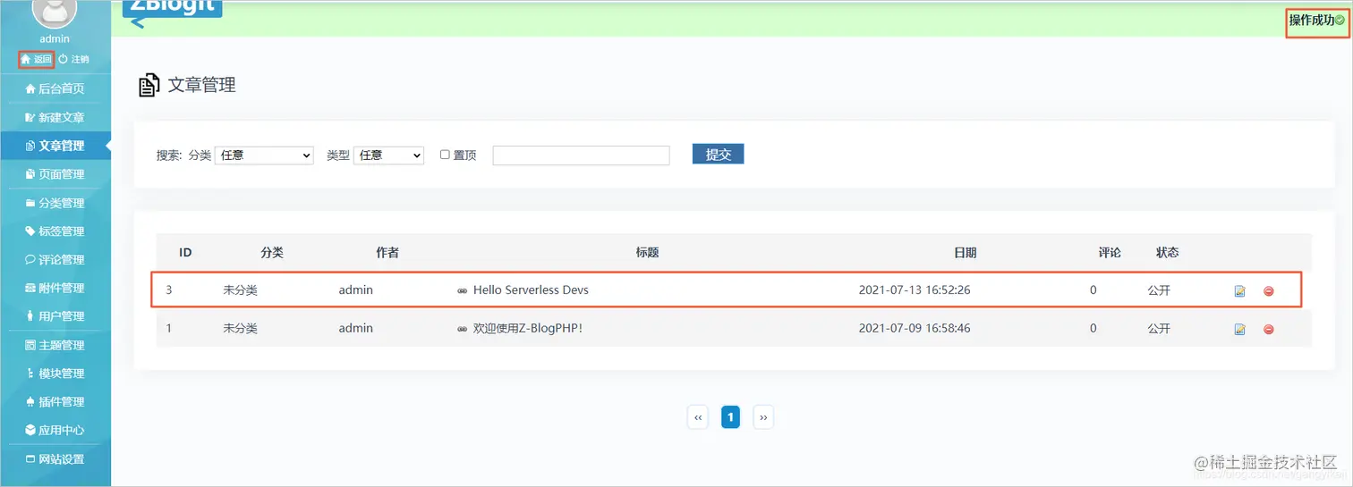Screen dimensions: 1353x487
Task: Click the 日期 column header
Action: coord(965,253)
